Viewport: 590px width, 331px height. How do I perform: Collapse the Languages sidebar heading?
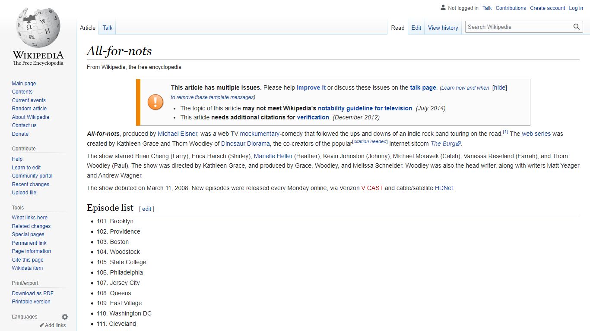point(25,317)
